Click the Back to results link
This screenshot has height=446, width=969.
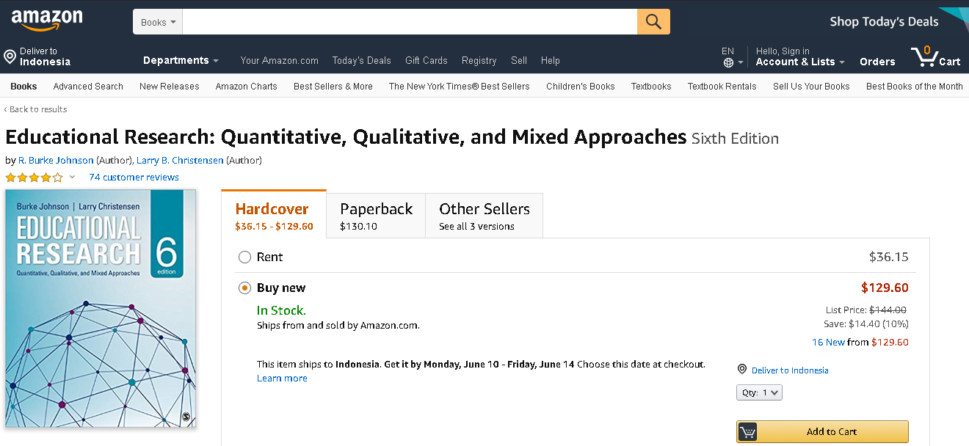[x=36, y=109]
